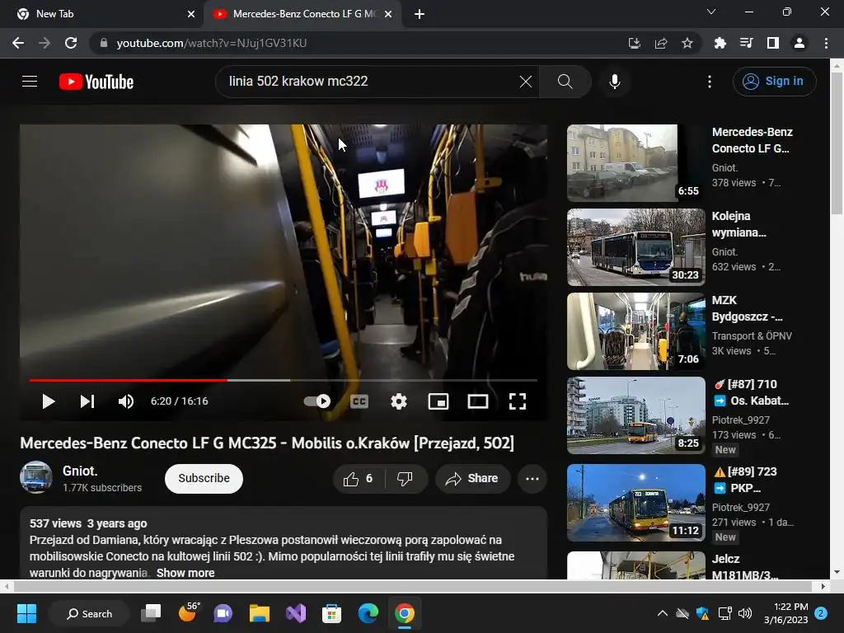This screenshot has width=844, height=633.
Task: Open the 6:55 Mercedes-Benz Conecto thumbnail
Action: (x=635, y=163)
